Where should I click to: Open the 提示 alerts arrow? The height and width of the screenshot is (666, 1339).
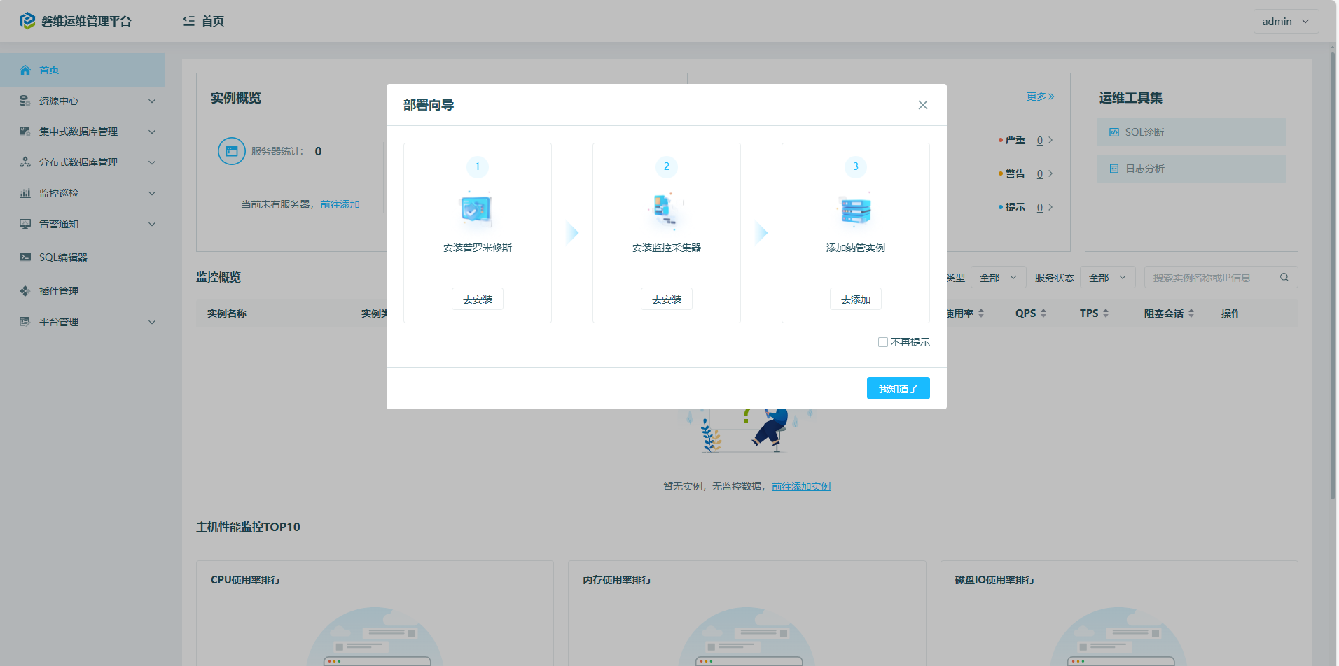pos(1050,207)
